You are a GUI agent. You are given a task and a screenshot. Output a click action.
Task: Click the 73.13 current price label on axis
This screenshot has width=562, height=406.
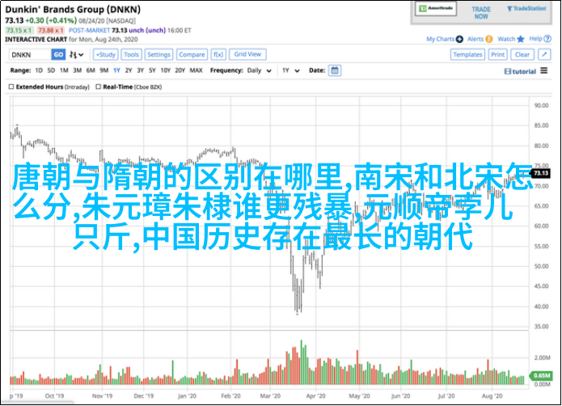[540, 173]
